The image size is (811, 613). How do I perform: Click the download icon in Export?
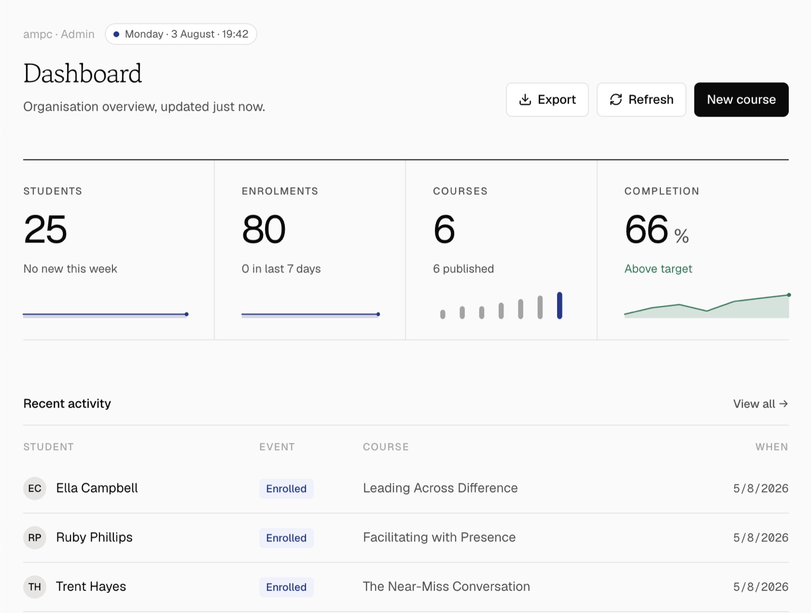525,99
